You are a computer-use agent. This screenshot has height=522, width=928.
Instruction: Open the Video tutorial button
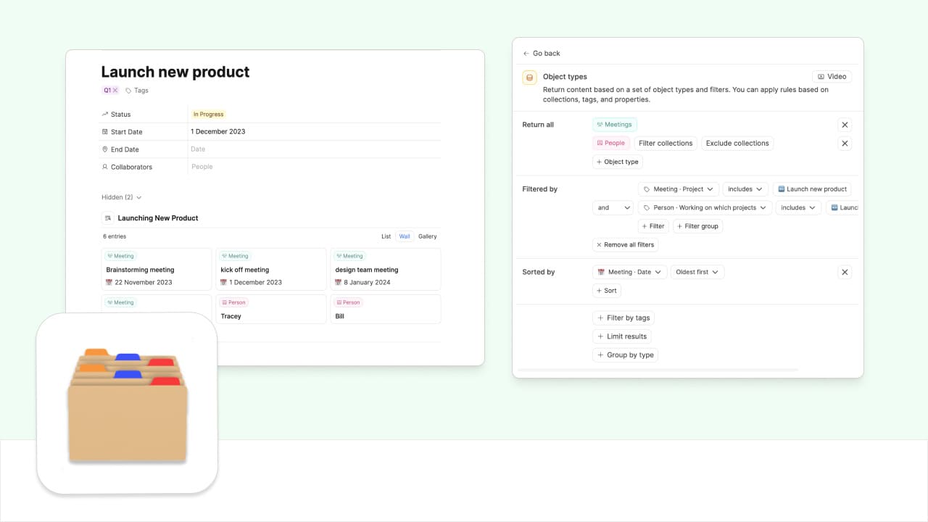[832, 77]
